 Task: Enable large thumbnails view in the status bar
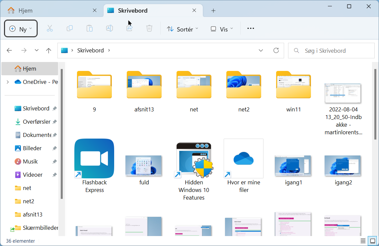coord(372,241)
